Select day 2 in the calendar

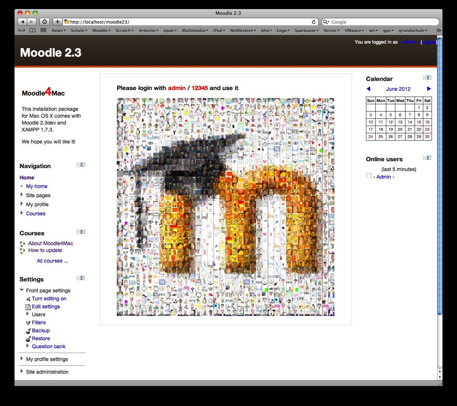click(427, 107)
